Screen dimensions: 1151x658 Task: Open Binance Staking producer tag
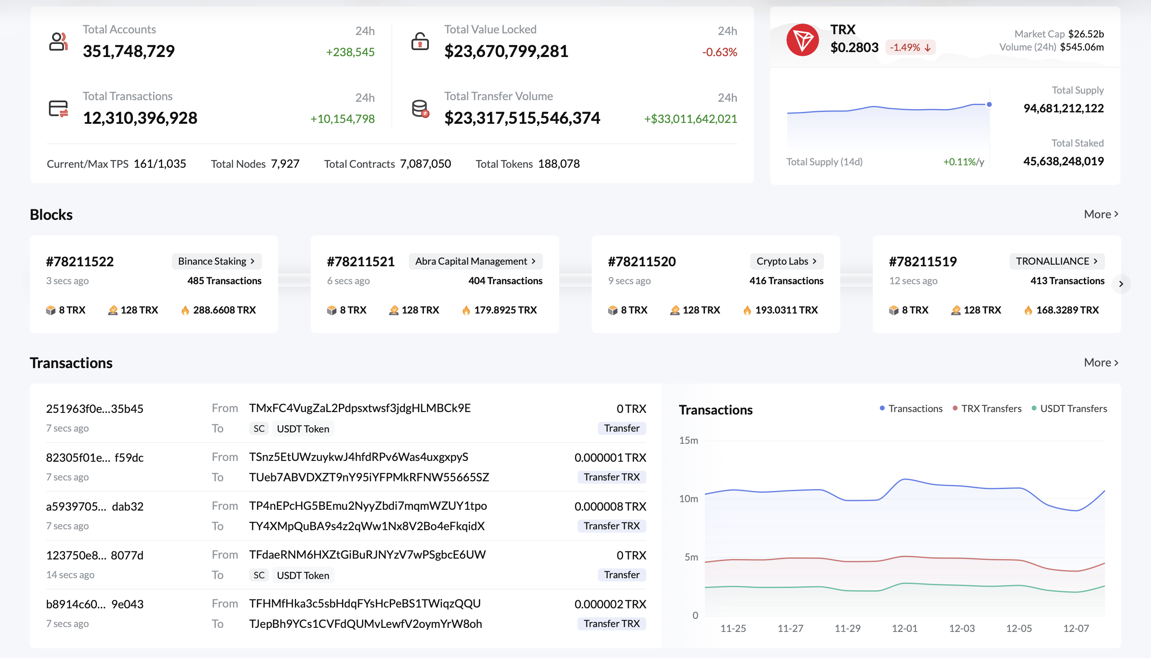tap(216, 261)
